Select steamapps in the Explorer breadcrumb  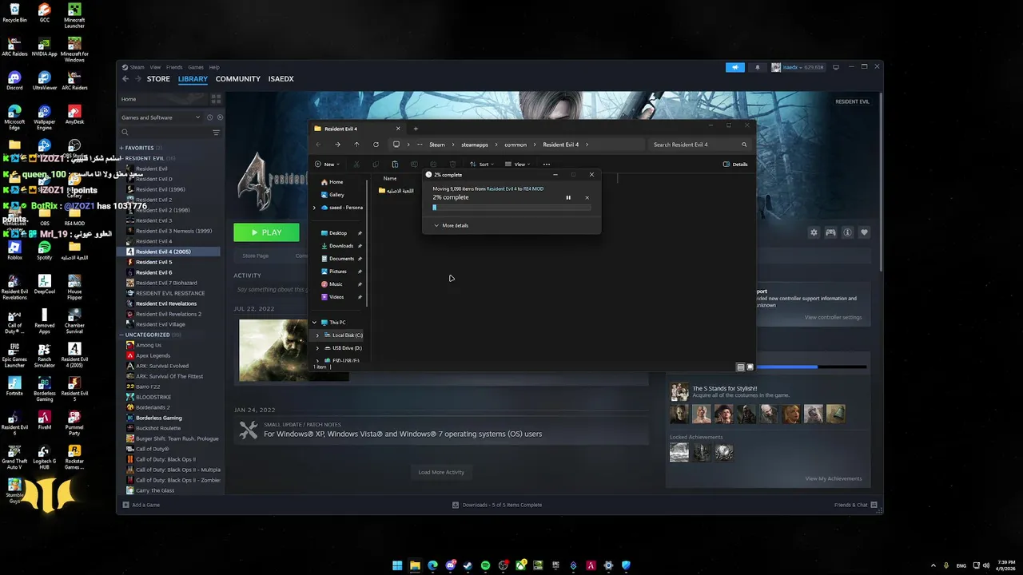475,145
